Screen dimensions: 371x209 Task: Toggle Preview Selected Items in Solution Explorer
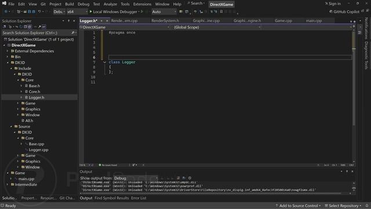pyautogui.click(x=44, y=27)
